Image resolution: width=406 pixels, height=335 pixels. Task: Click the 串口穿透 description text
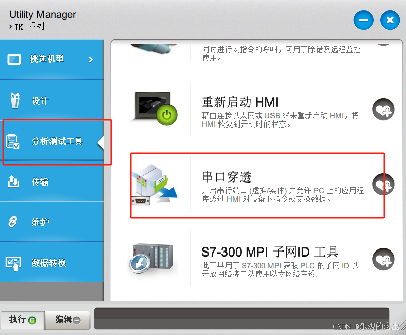[x=283, y=195]
